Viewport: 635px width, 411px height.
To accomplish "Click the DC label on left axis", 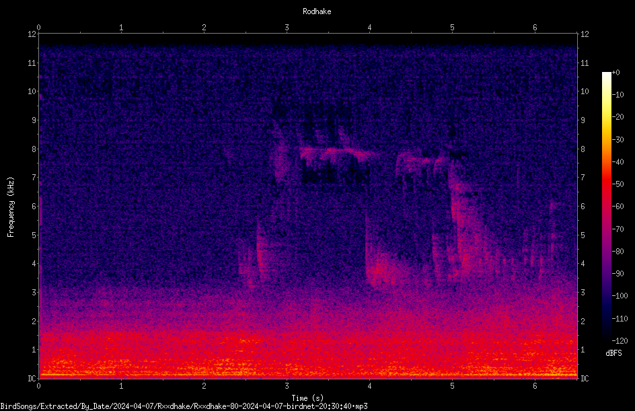I will (x=32, y=378).
